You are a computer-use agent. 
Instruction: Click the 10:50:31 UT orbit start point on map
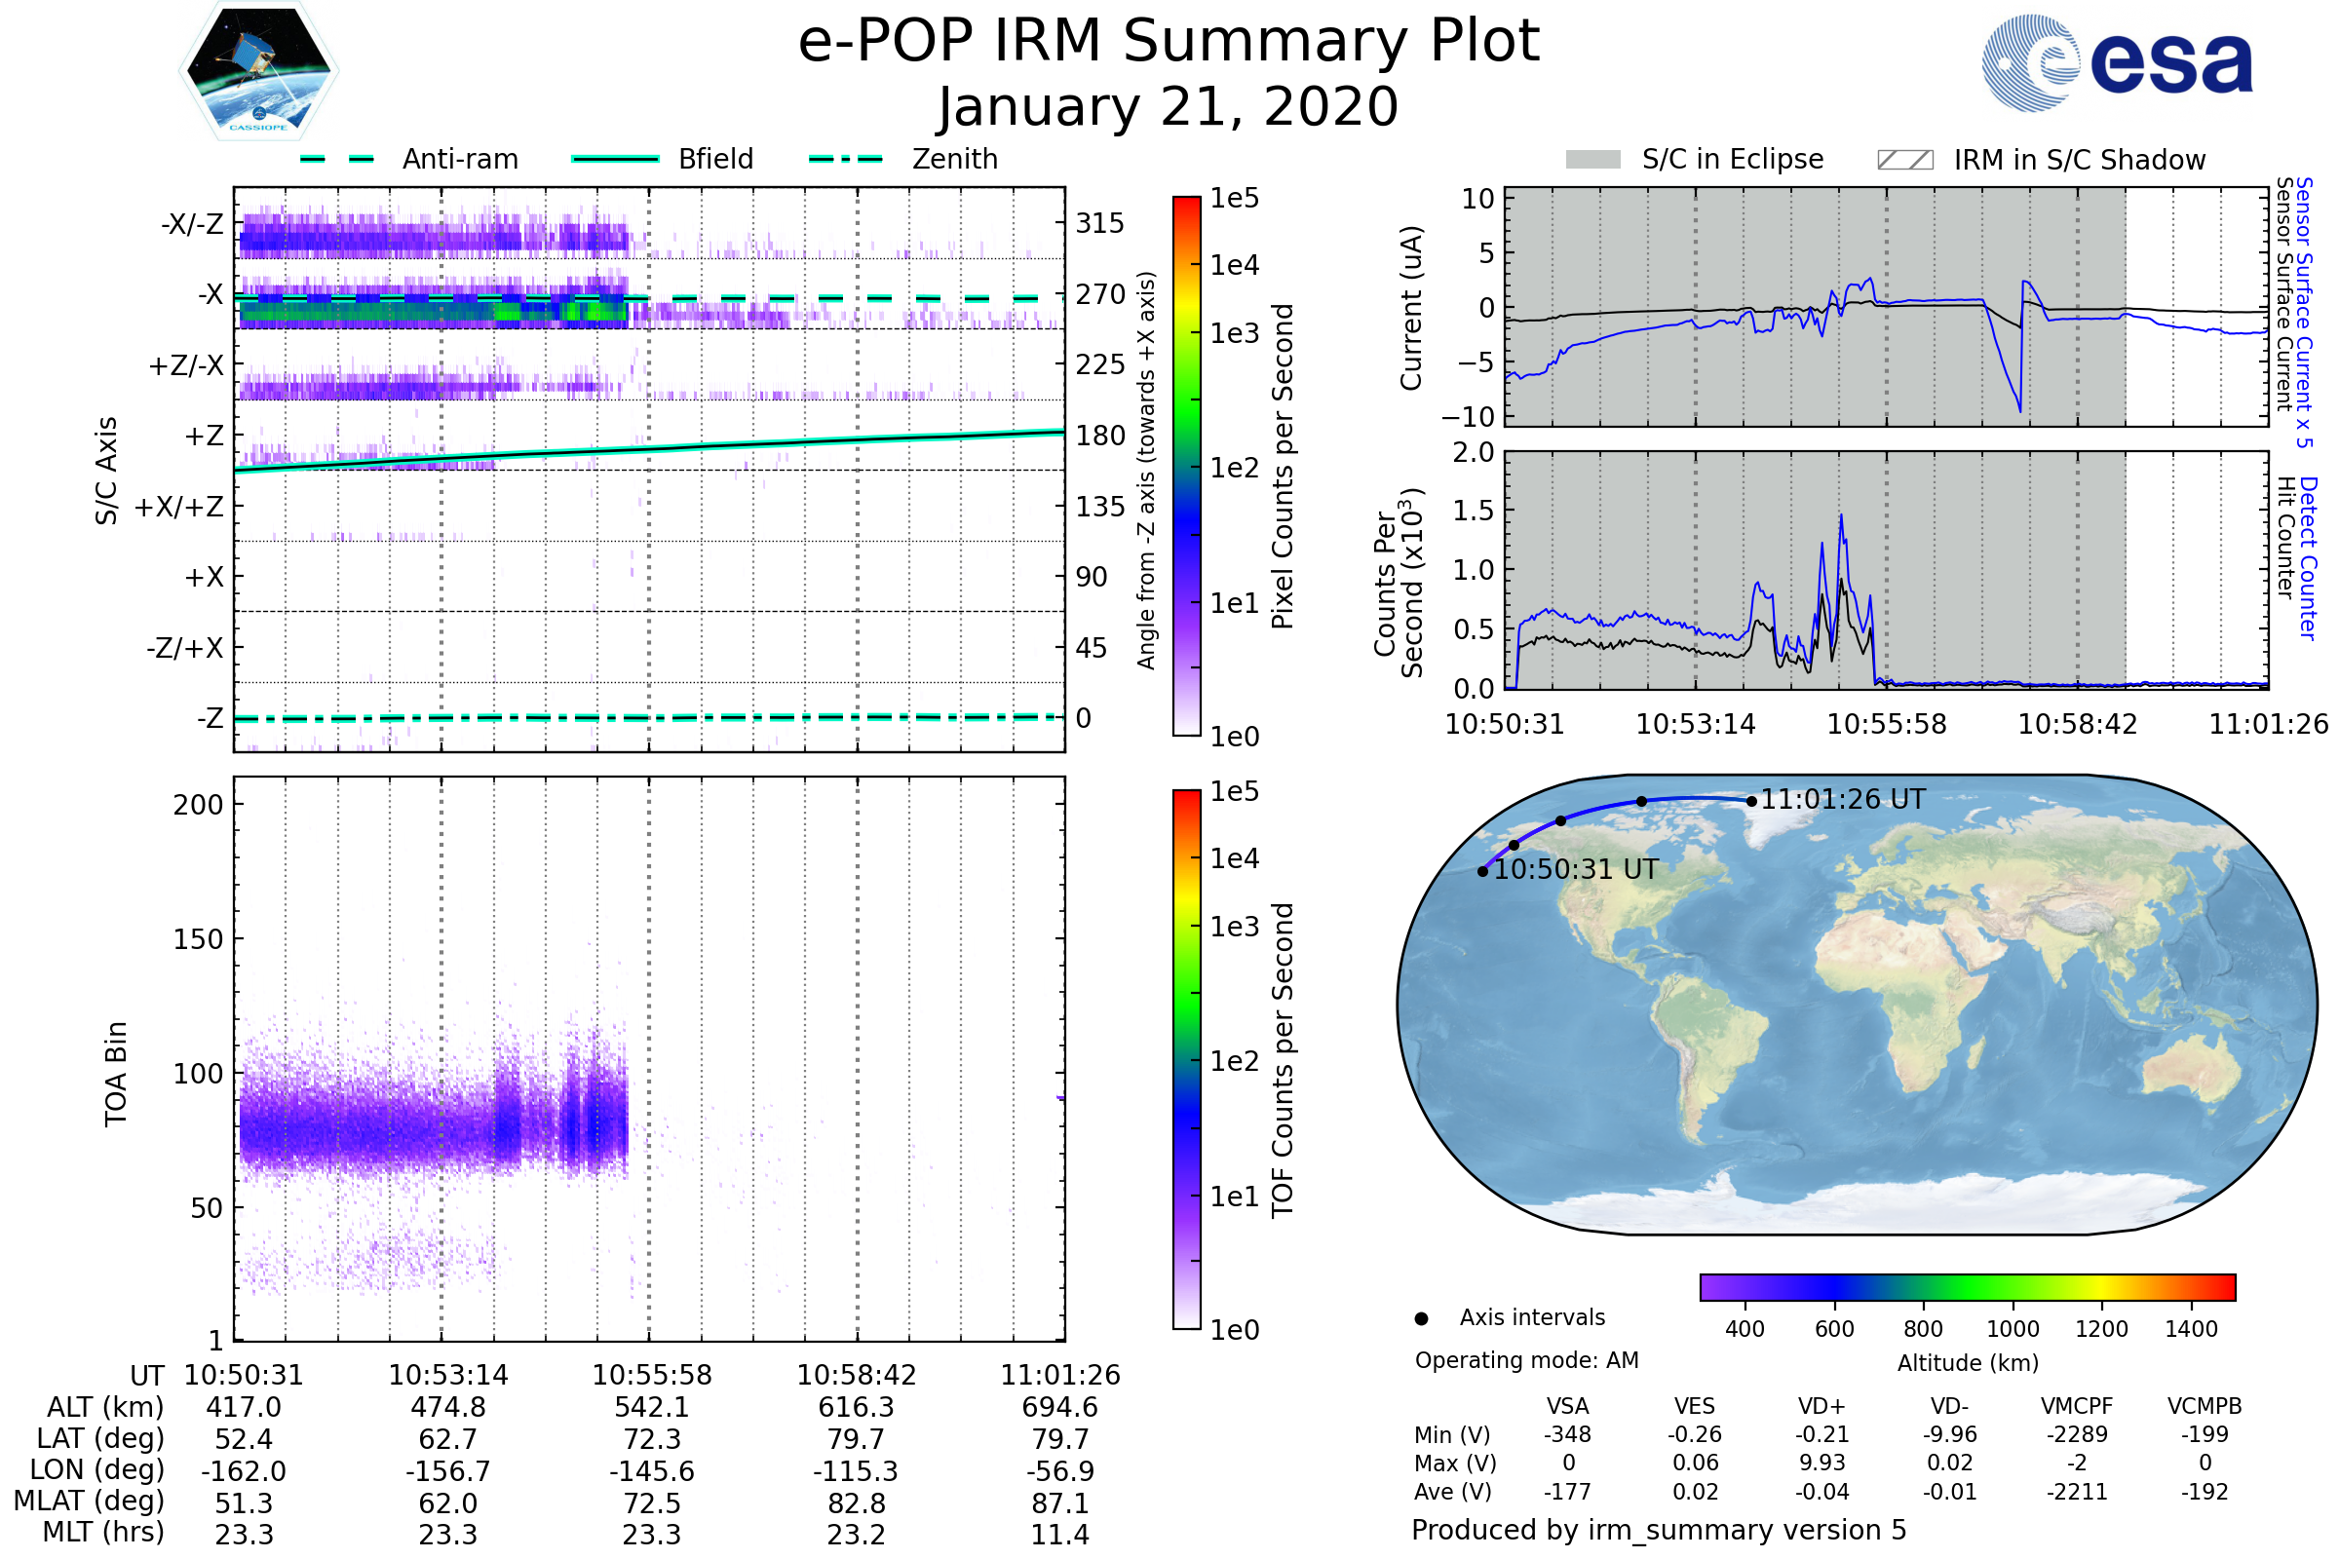tap(1482, 872)
